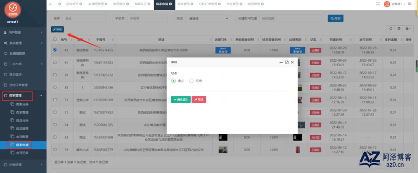The width and height of the screenshot is (418, 173).
Task: Click the 首页模块 sidebar icon
Action: [5, 74]
